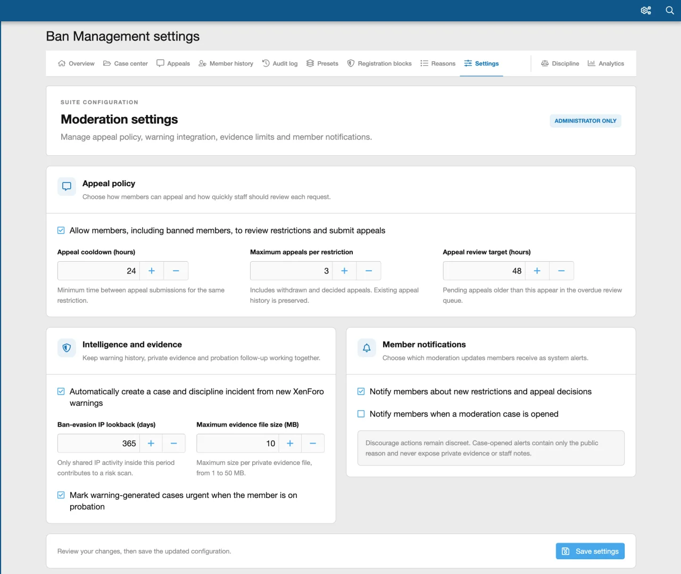Focus the Appeal review target input
Image resolution: width=681 pixels, height=574 pixels.
pyautogui.click(x=484, y=271)
